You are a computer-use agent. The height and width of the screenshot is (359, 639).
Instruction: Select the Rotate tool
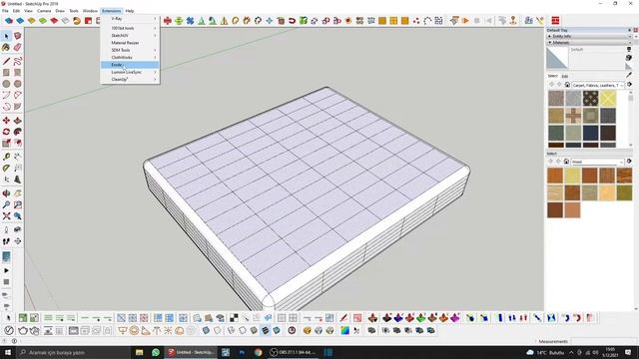click(6, 132)
